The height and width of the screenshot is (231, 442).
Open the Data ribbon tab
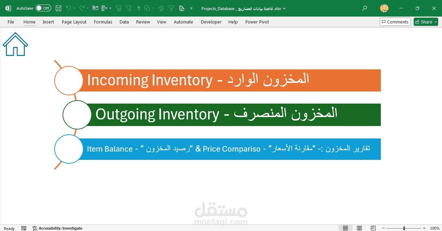[x=124, y=22]
